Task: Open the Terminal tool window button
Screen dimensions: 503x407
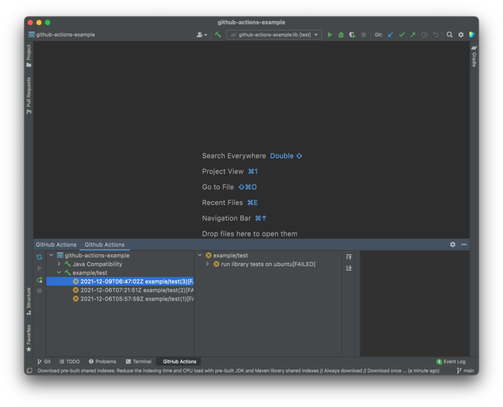Action: tap(139, 361)
